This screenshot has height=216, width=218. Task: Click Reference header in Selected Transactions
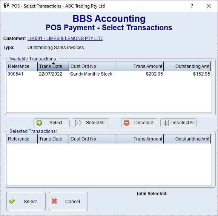[x=22, y=139]
